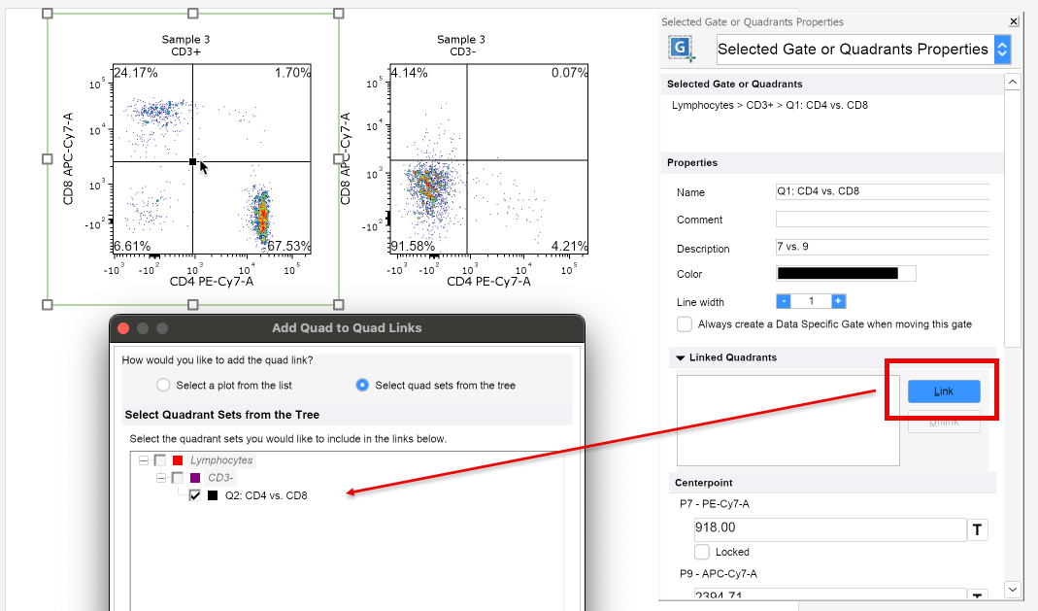This screenshot has width=1038, height=611.
Task: Choose 'Select quad sets from the tree' radio
Action: pos(362,386)
